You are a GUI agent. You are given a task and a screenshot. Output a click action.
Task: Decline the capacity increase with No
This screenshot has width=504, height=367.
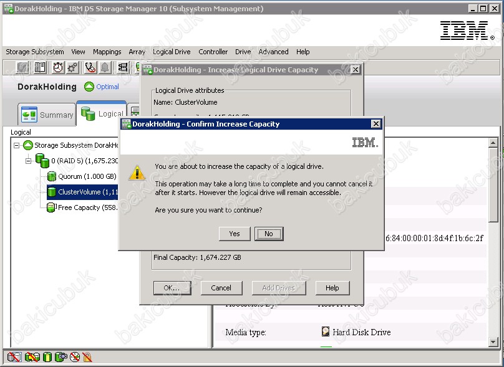point(269,234)
